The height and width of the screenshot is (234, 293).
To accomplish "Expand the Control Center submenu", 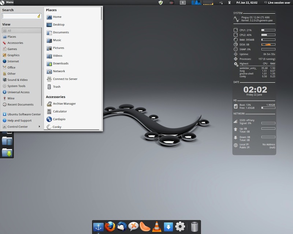I will point(18,127).
